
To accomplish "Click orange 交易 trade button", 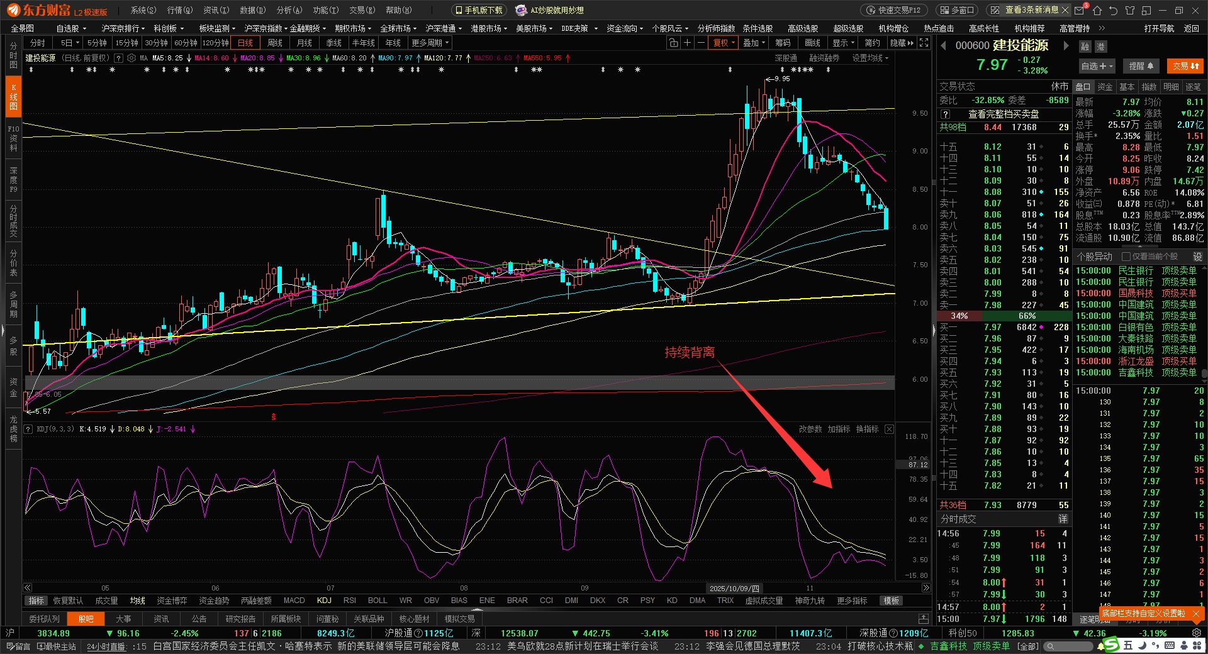I will [x=1185, y=66].
